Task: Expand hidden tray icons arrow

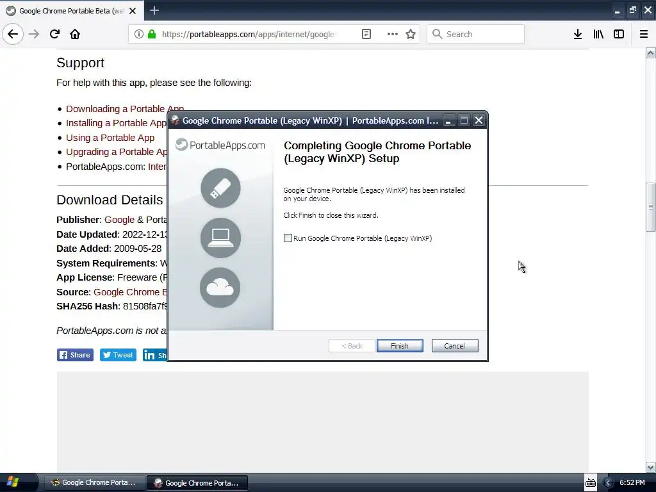Action: point(609,483)
